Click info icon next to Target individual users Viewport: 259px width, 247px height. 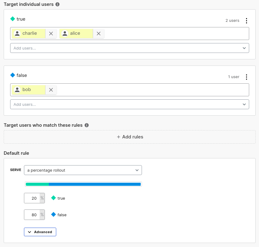(x=57, y=4)
